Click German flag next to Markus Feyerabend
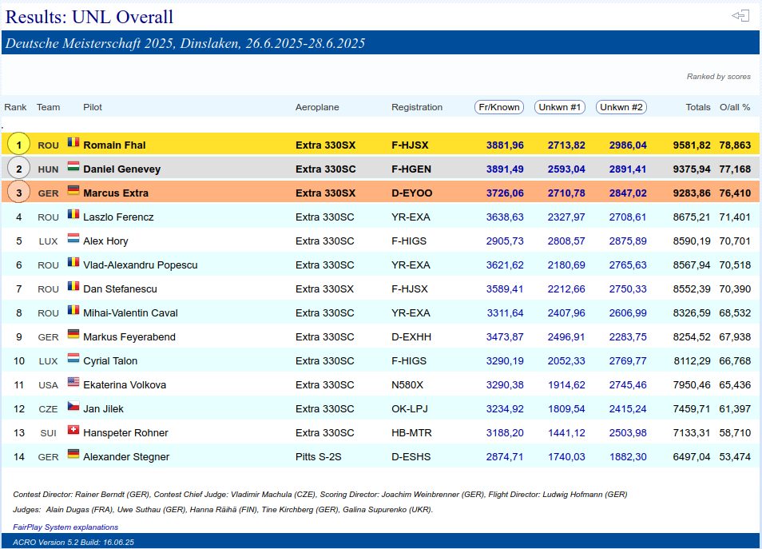Viewport: 762px width, 549px height. (73, 334)
